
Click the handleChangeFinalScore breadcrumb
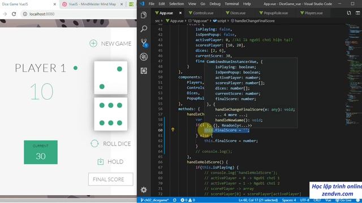(253, 21)
